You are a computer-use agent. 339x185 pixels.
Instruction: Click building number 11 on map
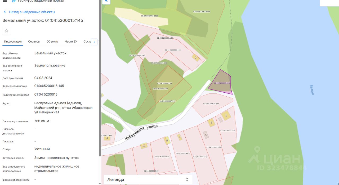144,146
